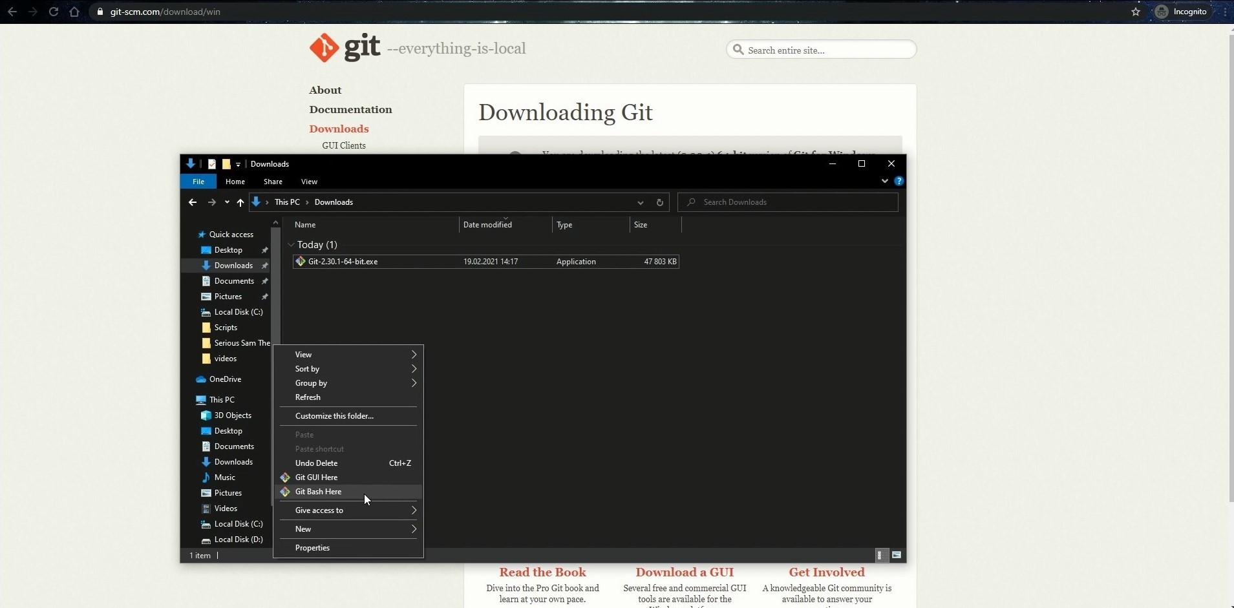Click the back navigation arrow
1234x608 pixels.
(193, 202)
